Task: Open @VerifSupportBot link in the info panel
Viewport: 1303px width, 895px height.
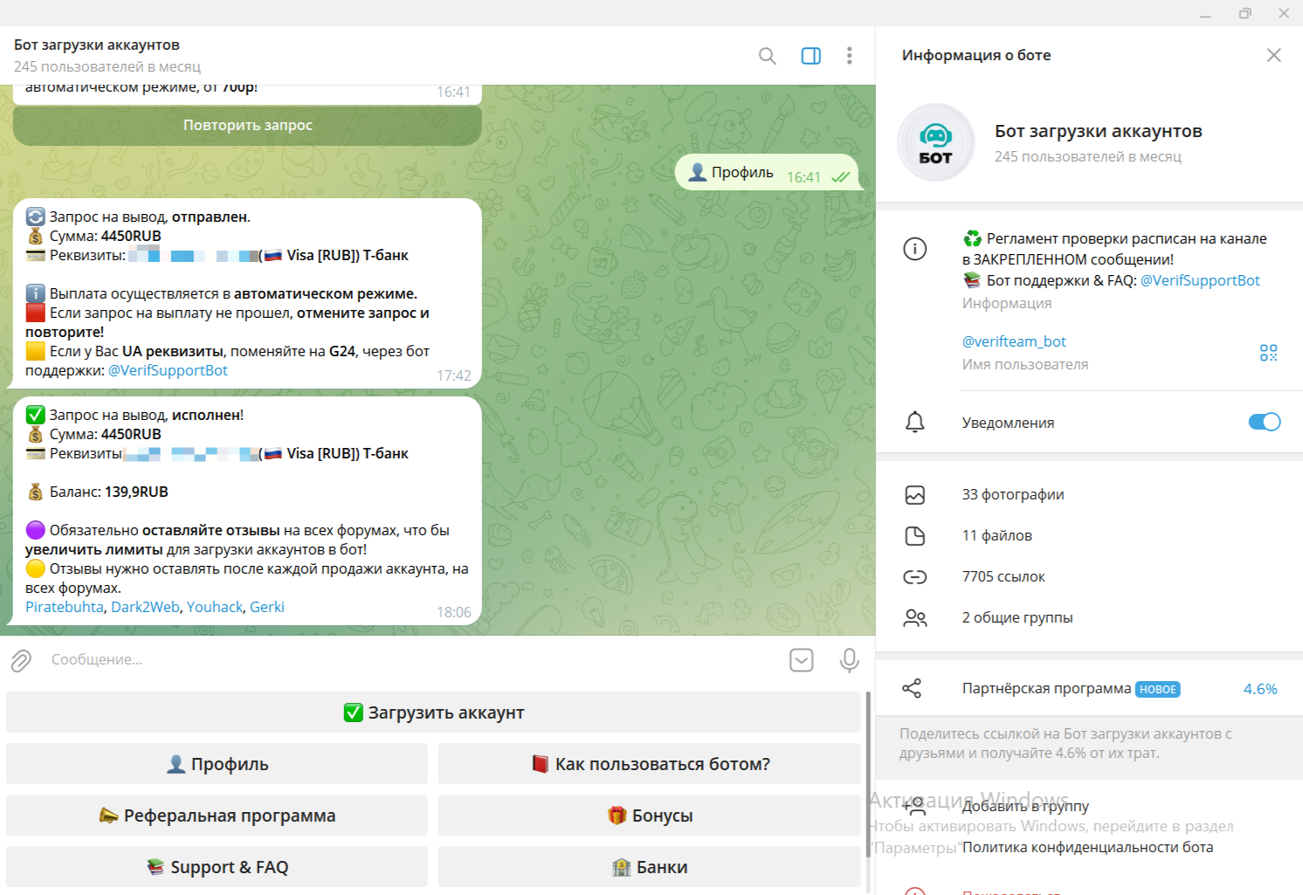Action: click(1200, 280)
